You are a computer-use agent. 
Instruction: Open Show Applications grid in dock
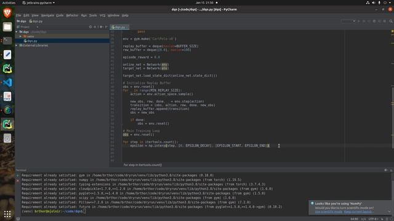pyautogui.click(x=7, y=214)
